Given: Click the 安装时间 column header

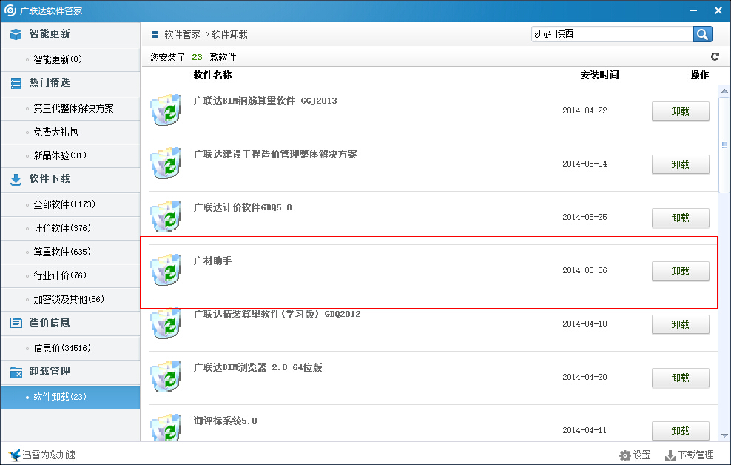Looking at the screenshot, I should click(599, 75).
